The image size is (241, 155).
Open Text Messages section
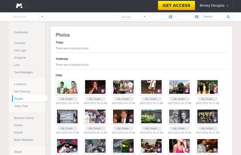click(x=23, y=72)
